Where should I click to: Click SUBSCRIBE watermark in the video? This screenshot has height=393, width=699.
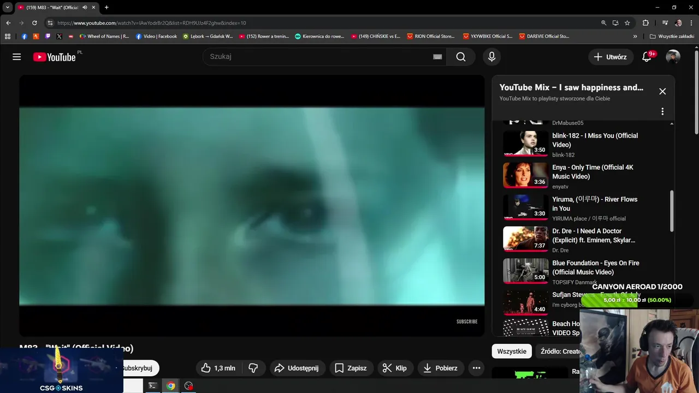pos(467,321)
